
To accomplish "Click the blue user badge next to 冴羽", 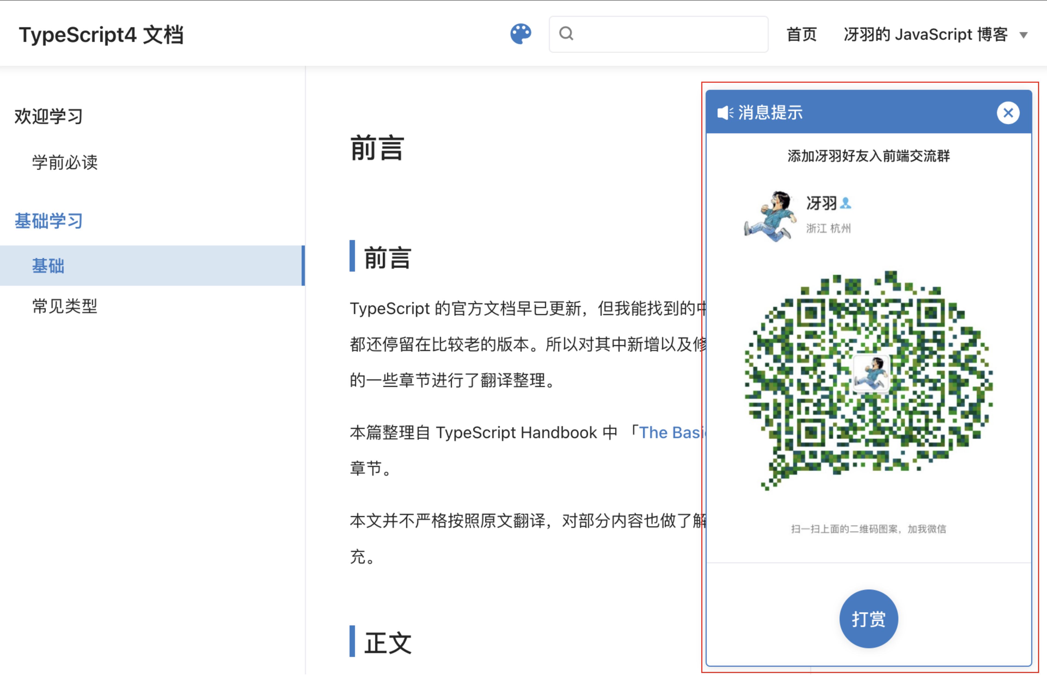I will (x=846, y=203).
